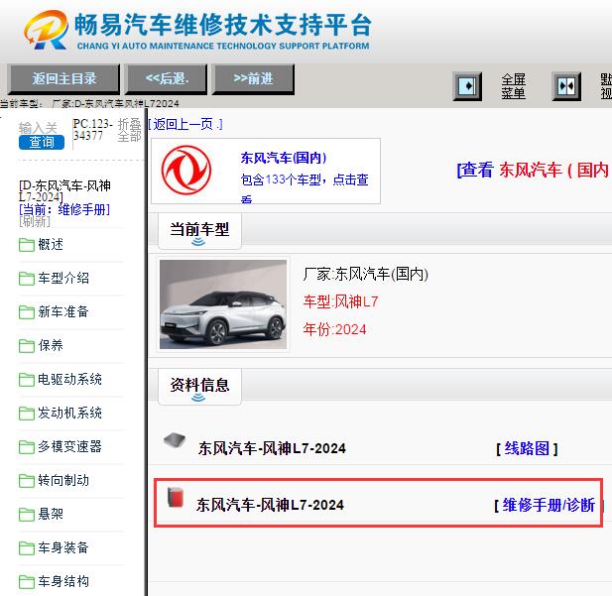Click the D-东风汽车-风神L7-2024 sidebar heading
The height and width of the screenshot is (596, 612).
pyautogui.click(x=64, y=190)
